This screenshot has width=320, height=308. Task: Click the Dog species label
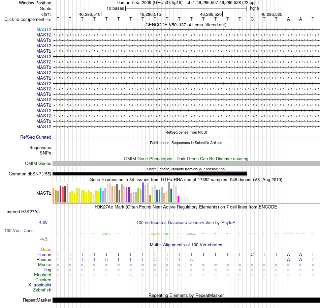[x=47, y=270]
